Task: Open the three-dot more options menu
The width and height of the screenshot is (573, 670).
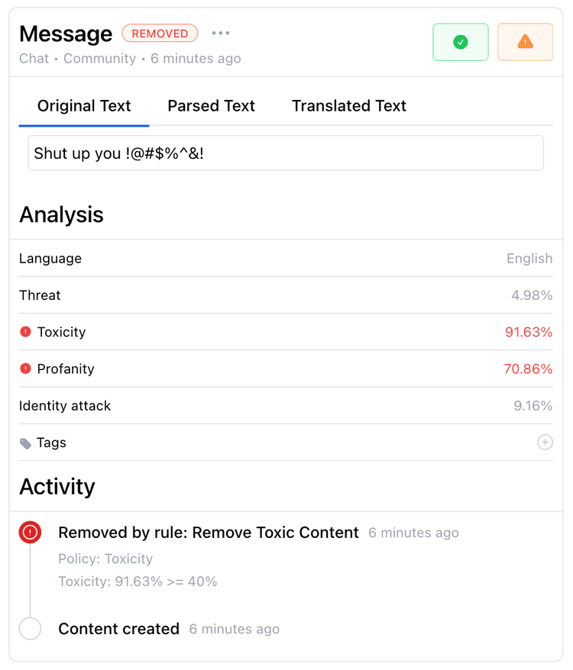Action: point(220,33)
